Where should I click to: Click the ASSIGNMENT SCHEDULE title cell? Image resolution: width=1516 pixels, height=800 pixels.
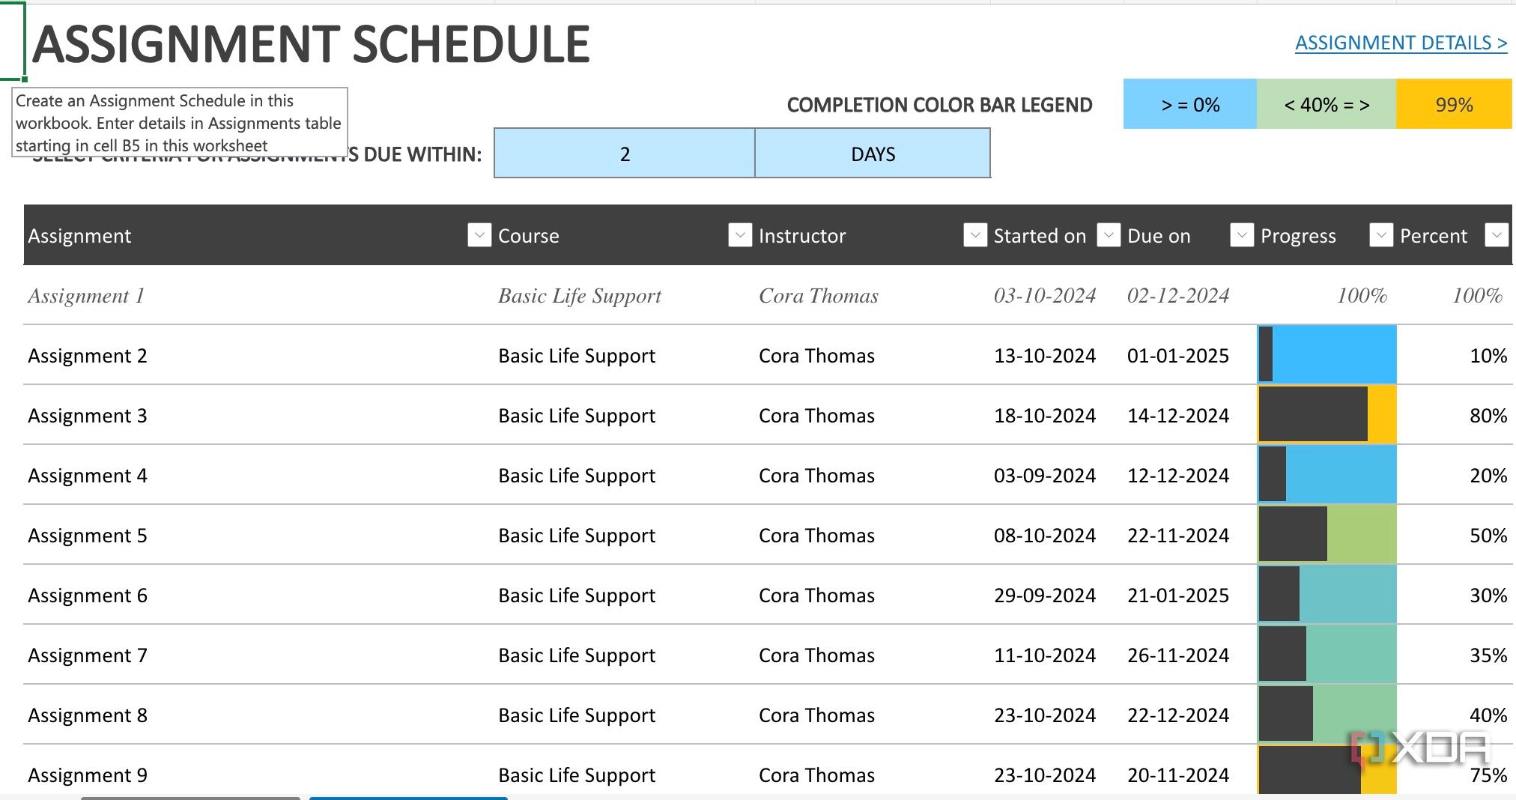pyautogui.click(x=311, y=44)
